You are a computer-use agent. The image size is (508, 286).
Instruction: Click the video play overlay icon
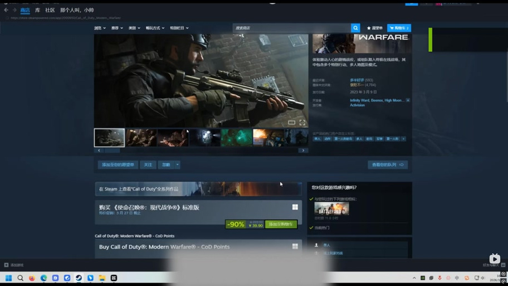[x=495, y=259]
